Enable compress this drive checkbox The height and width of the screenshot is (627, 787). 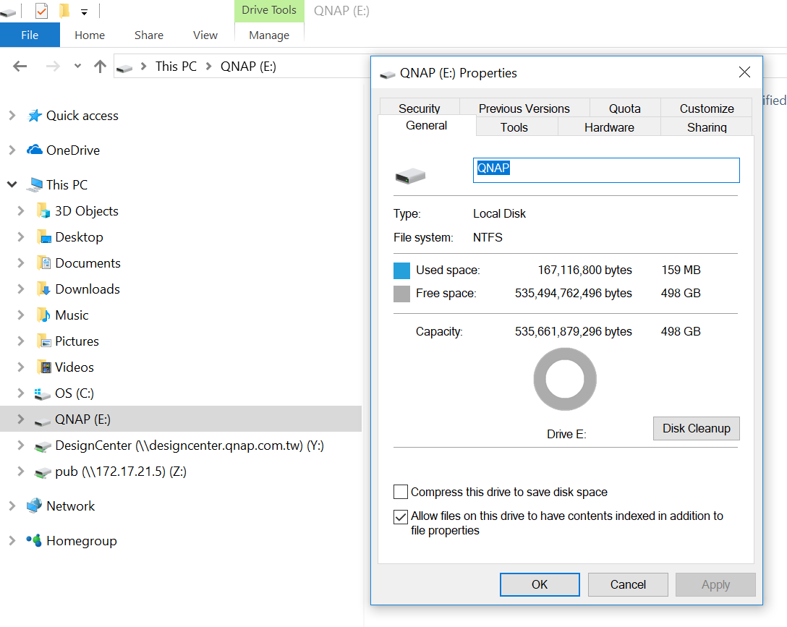point(401,492)
